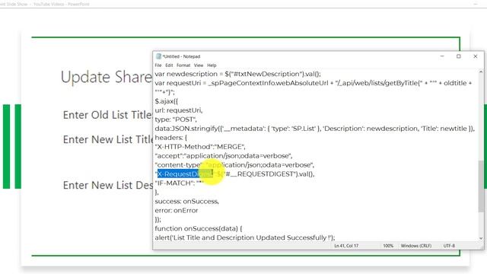
Task: Click the 'headers: {' line
Action: (170, 138)
